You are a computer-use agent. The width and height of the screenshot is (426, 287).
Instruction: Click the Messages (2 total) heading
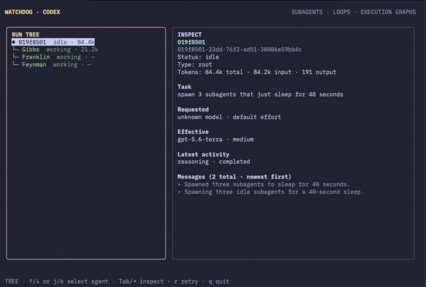pos(234,177)
